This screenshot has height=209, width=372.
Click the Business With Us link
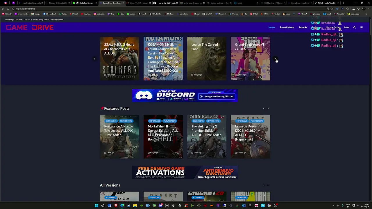pos(57,20)
